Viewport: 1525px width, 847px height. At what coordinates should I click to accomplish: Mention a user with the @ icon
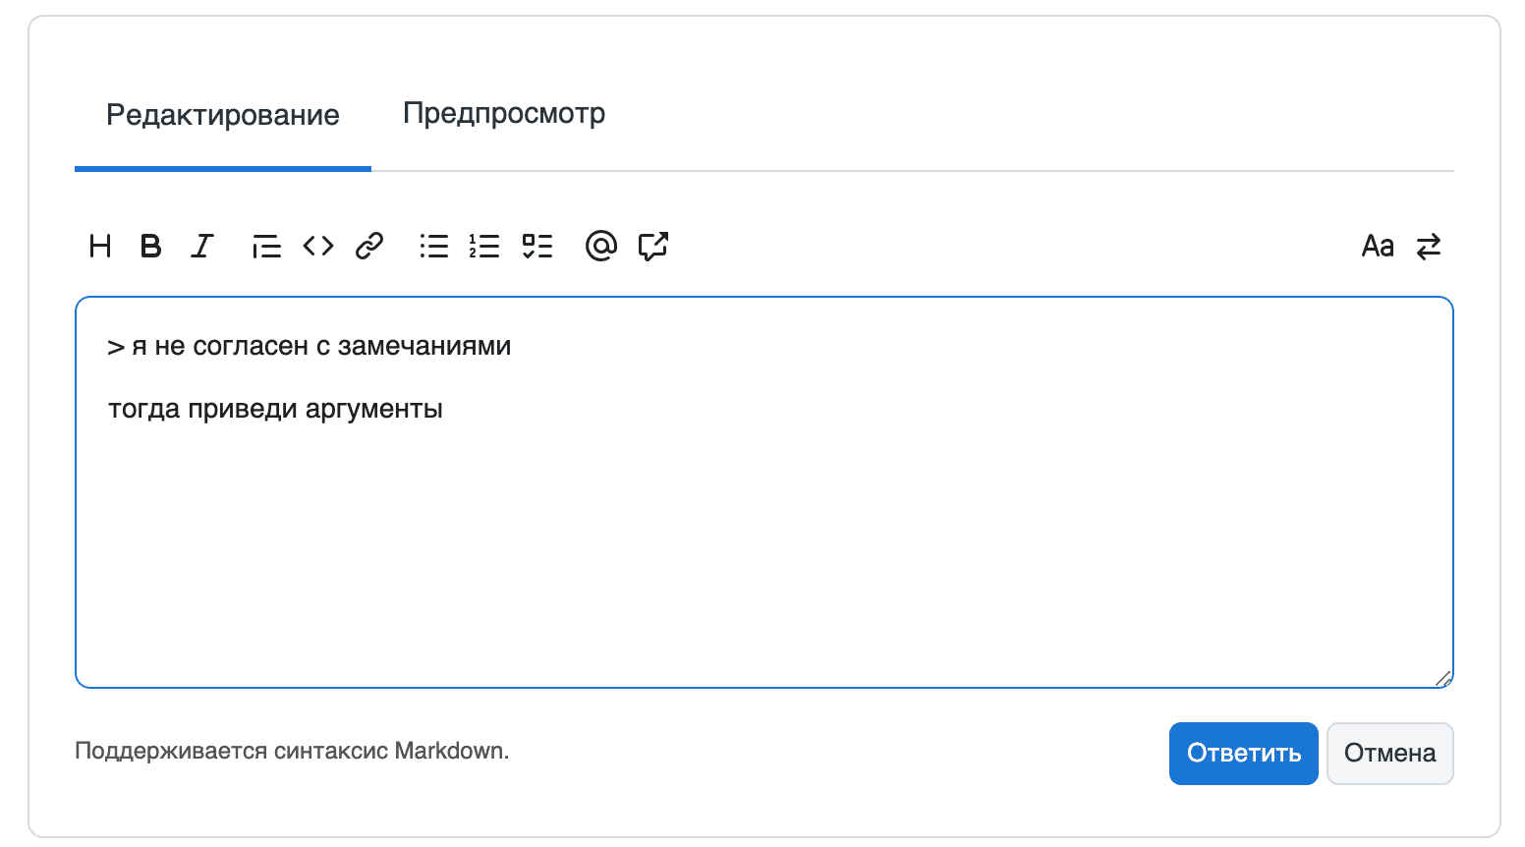[600, 246]
